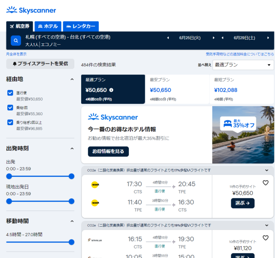Select next day arrow after 6月29日(土)

(268, 38)
